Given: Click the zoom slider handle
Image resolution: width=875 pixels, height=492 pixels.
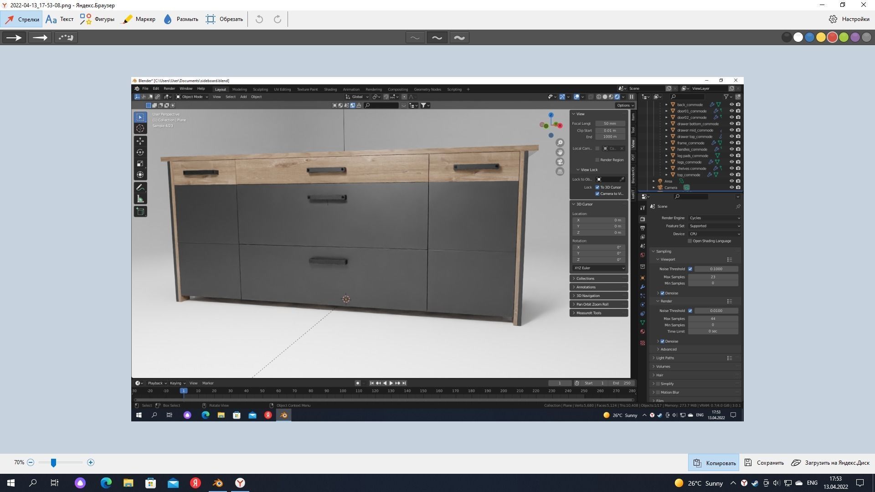Looking at the screenshot, I should point(53,462).
